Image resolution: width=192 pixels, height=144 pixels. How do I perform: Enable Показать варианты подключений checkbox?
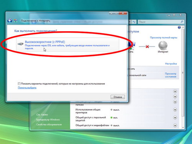point(19,84)
